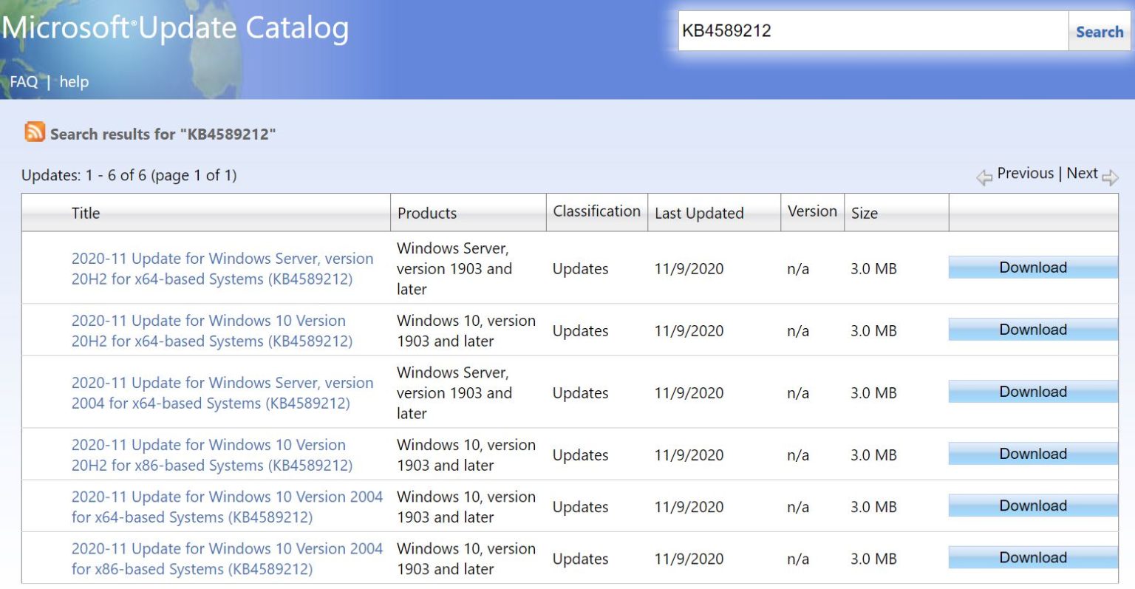Open Windows 10 Version 2004 x64 title link
The width and height of the screenshot is (1135, 589).
[x=226, y=507]
